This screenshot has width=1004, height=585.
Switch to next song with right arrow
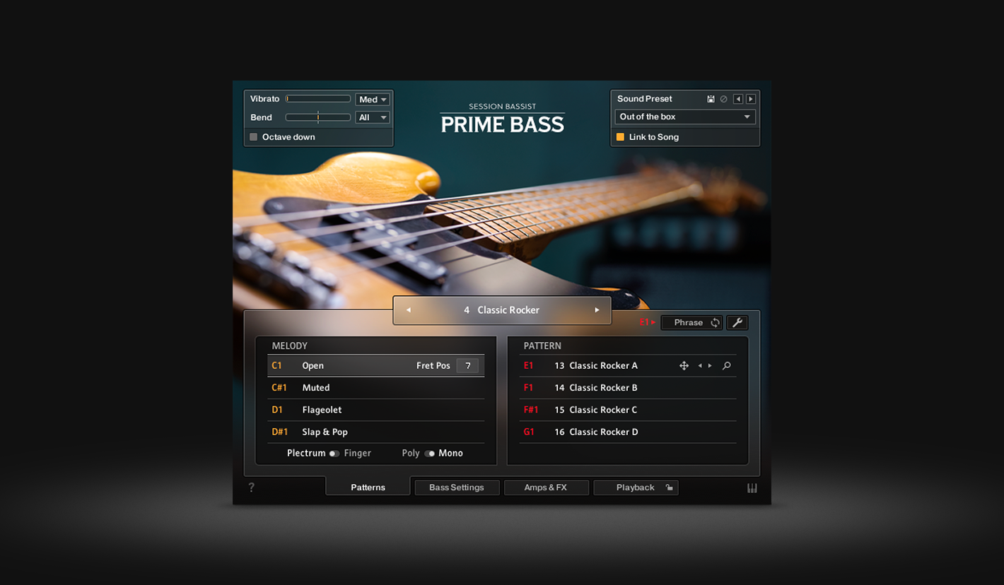[x=597, y=310]
